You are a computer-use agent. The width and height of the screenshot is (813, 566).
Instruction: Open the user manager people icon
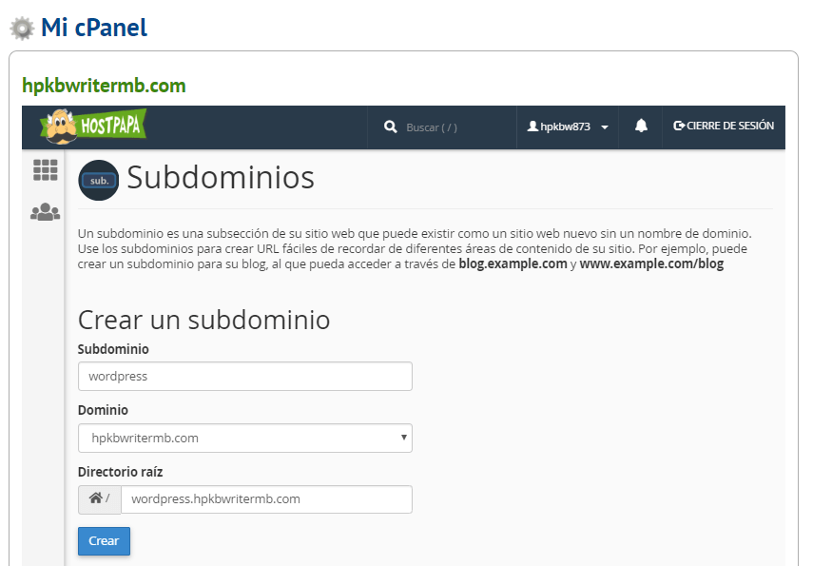[x=45, y=212]
